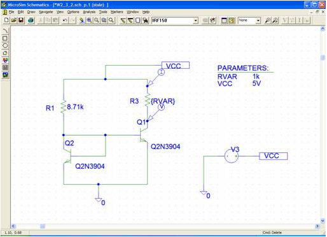327x237 pixels.
Task: Click Zoom to Fit Page icon
Action: point(111,20)
